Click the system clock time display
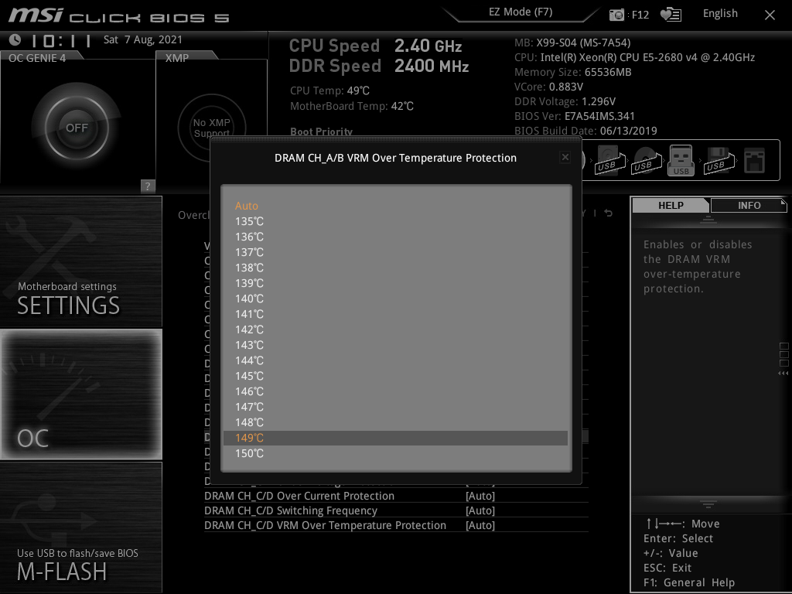792x594 pixels. tap(60, 40)
